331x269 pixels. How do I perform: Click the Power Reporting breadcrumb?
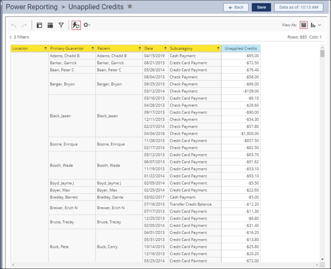(x=32, y=7)
